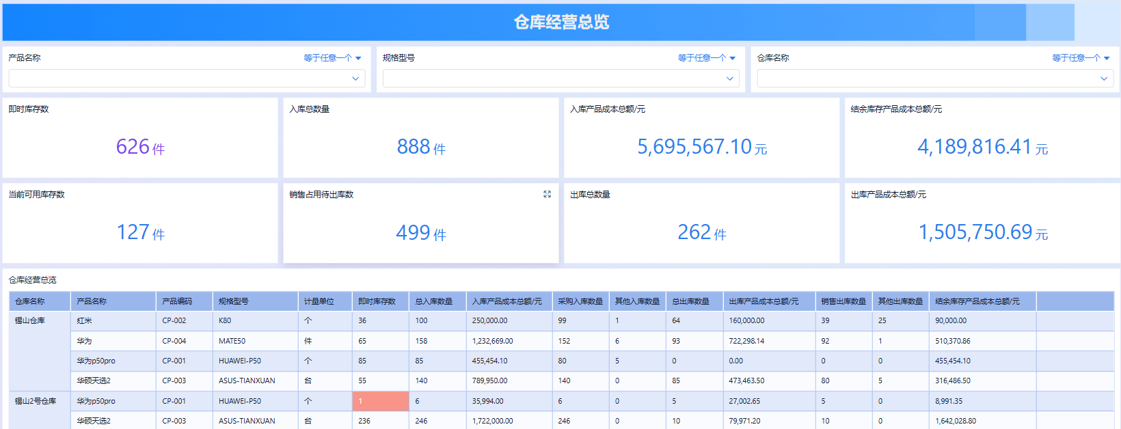Screen dimensions: 1121x429
Task: Click the 入库产品成本总额/元 column header
Action: [x=509, y=301]
